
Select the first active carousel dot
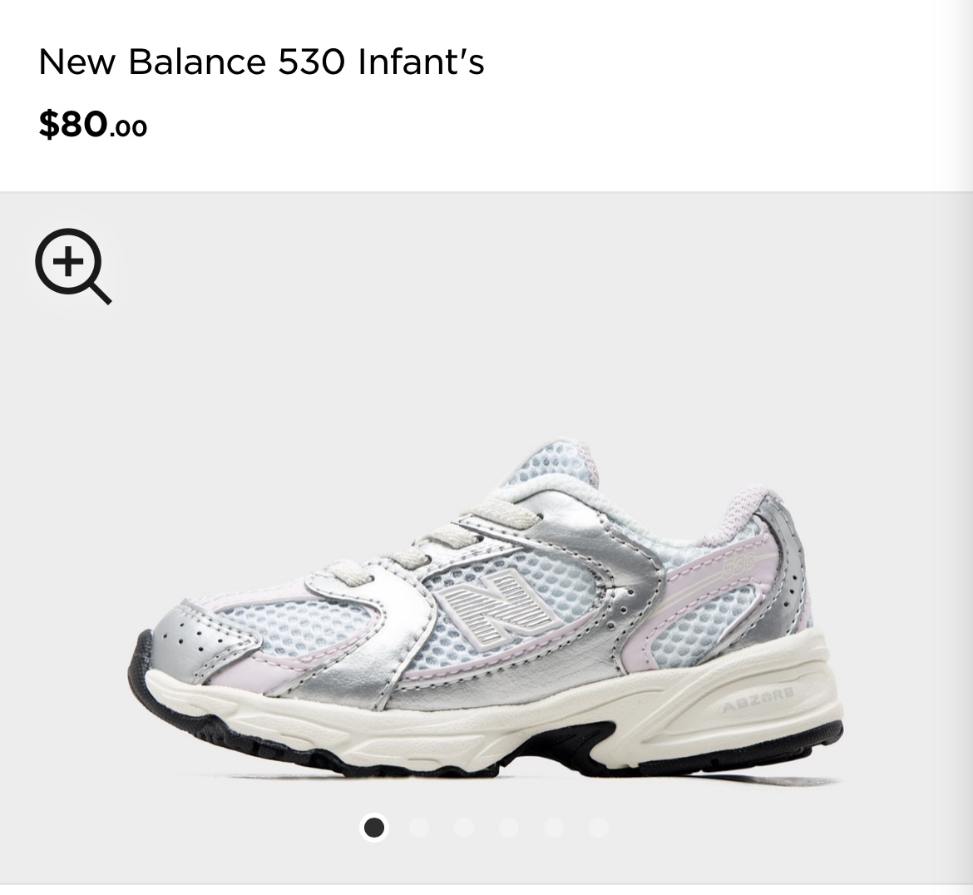coord(374,828)
